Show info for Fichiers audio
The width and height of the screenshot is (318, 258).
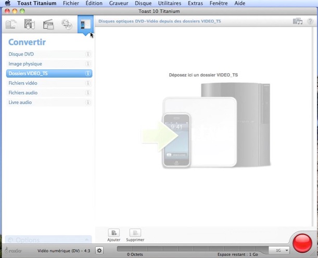88,93
